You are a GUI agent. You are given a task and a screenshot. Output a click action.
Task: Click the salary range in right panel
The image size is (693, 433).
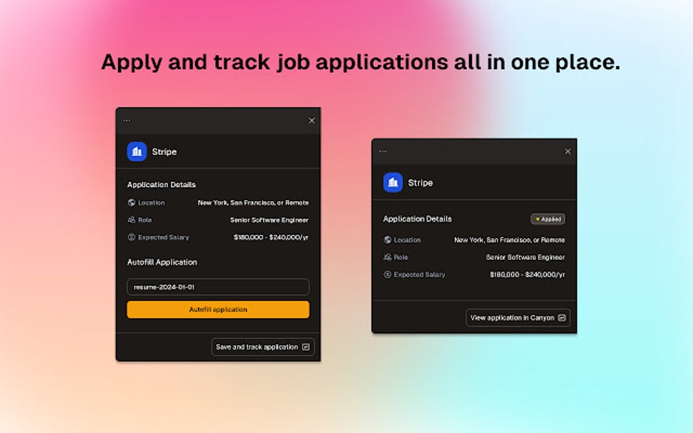tap(527, 275)
